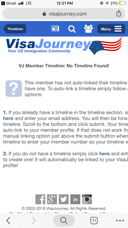Screen dimensions: 128x228
Task: Open the members group icon
Action: [x=88, y=29]
